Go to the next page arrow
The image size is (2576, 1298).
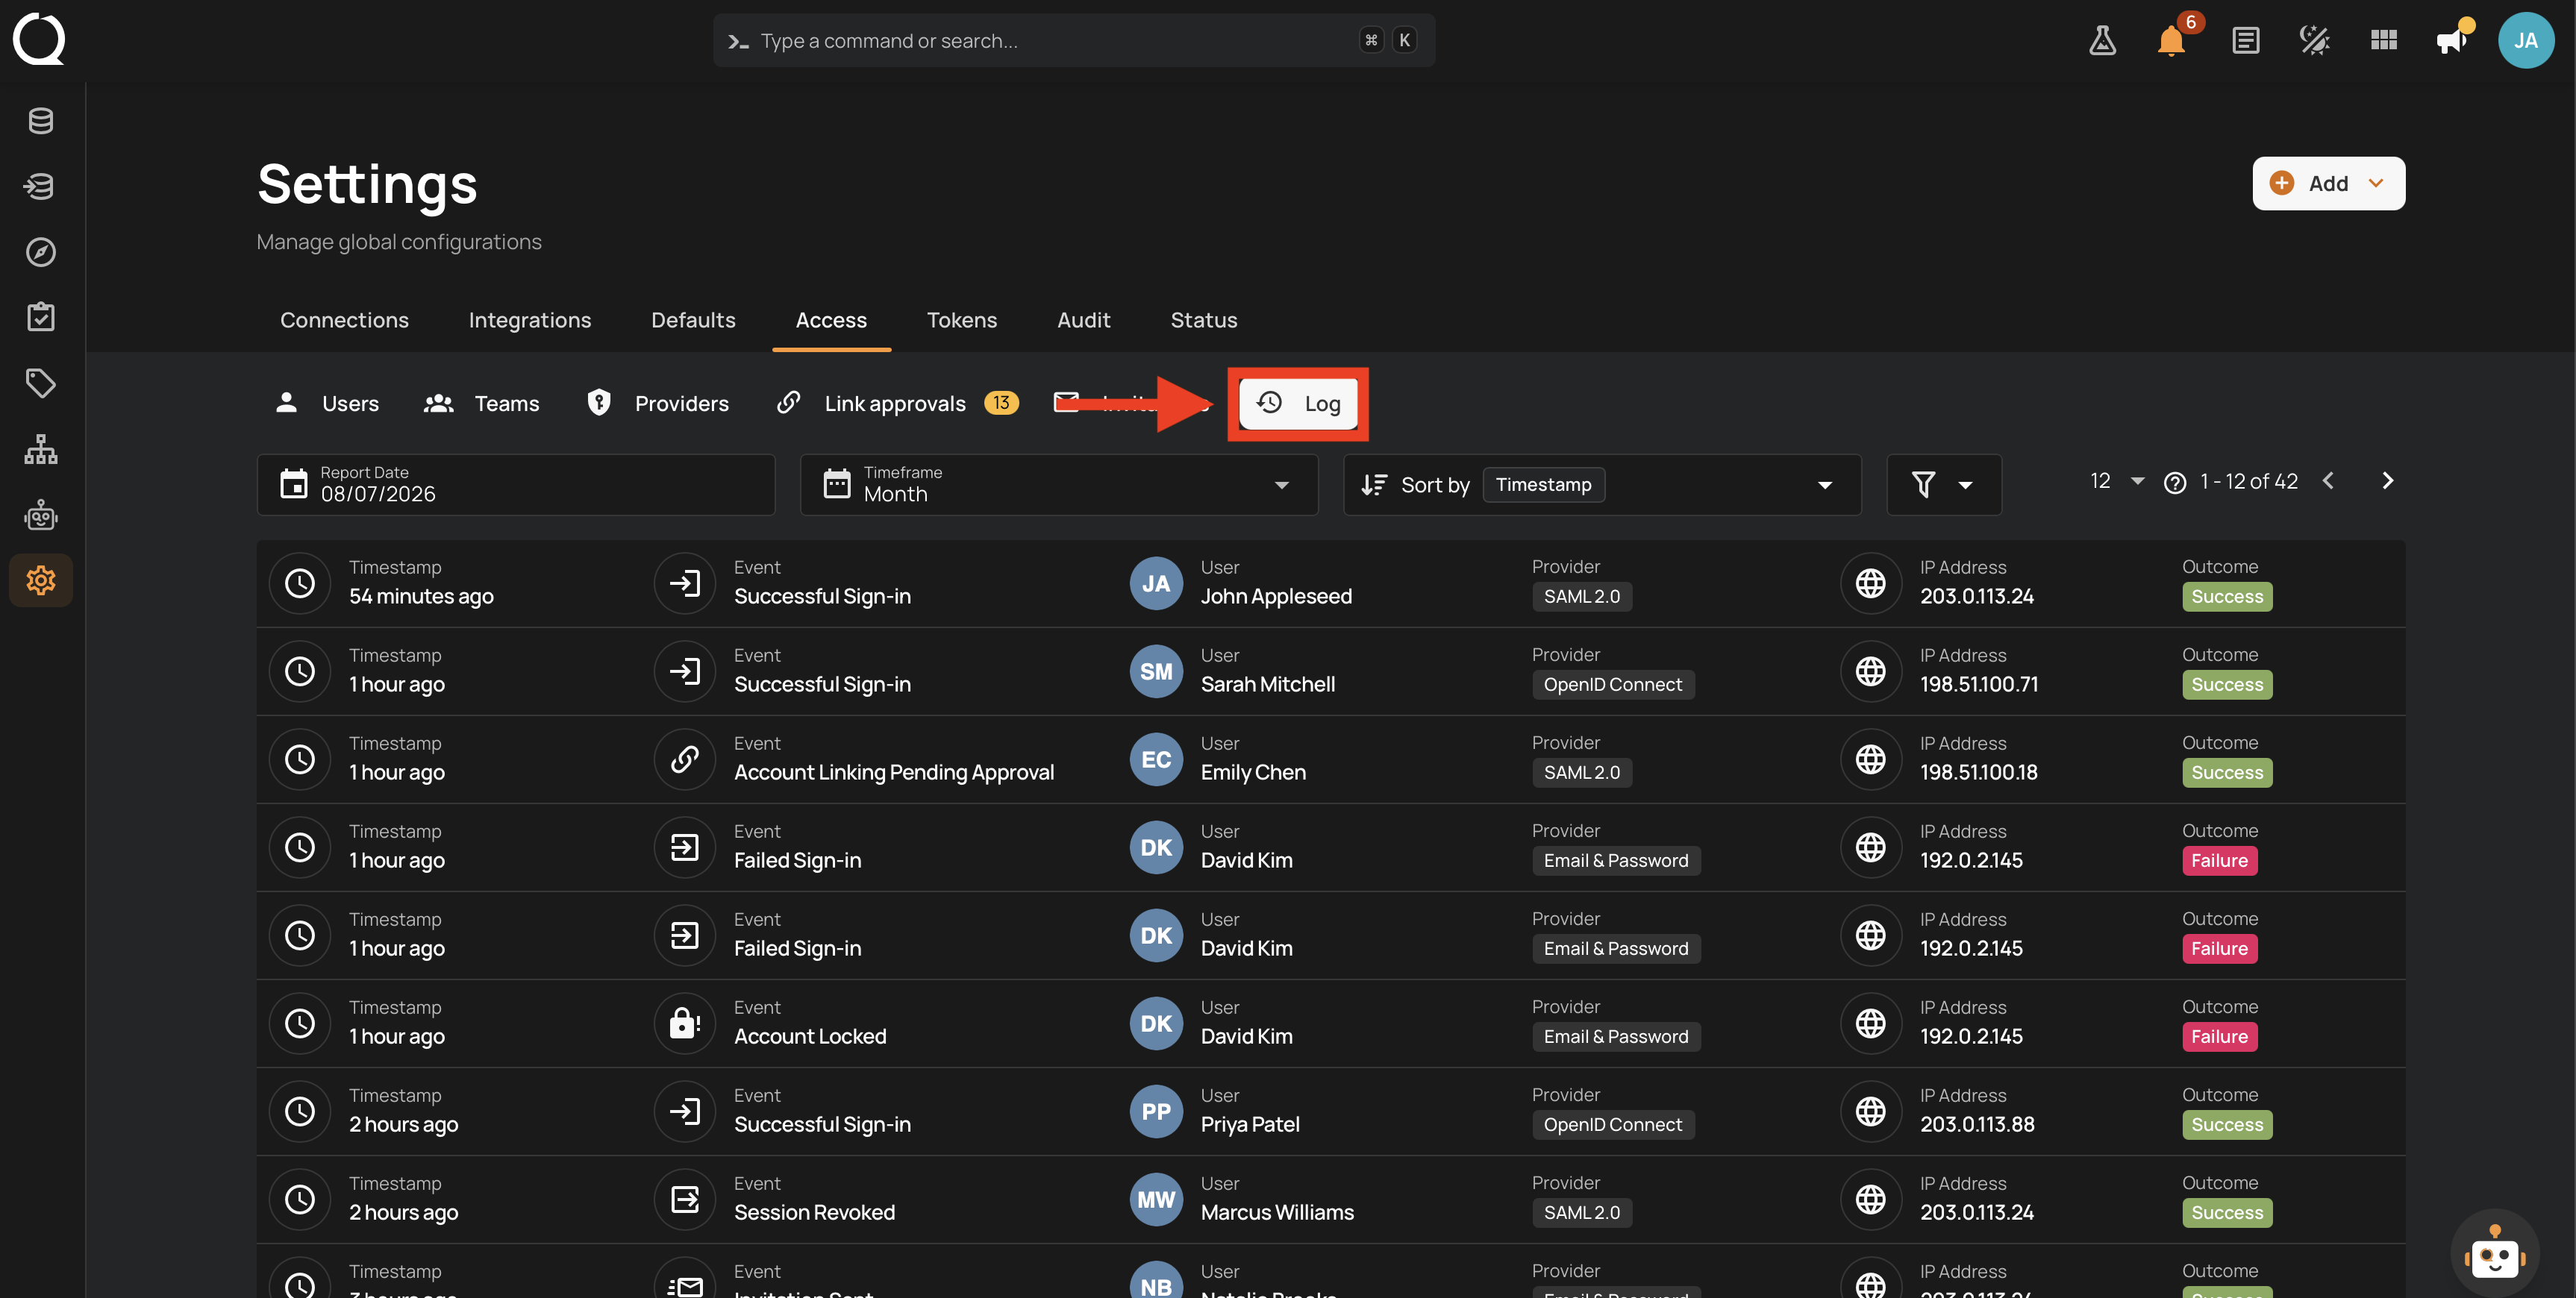[x=2388, y=481]
